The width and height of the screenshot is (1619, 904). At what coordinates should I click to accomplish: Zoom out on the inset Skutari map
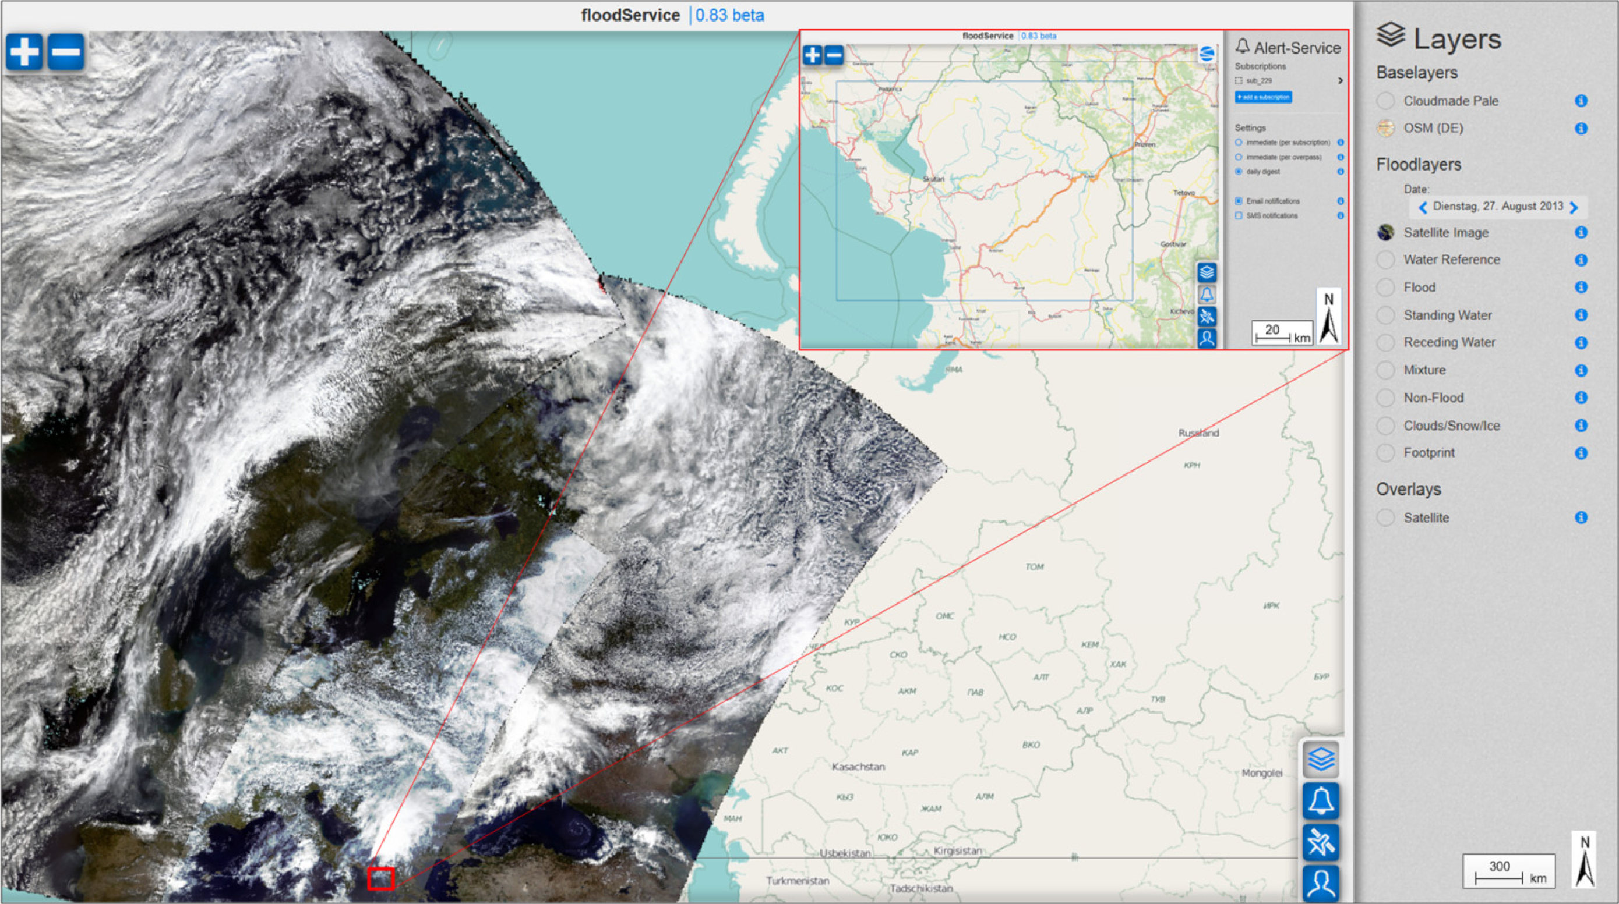(x=834, y=55)
